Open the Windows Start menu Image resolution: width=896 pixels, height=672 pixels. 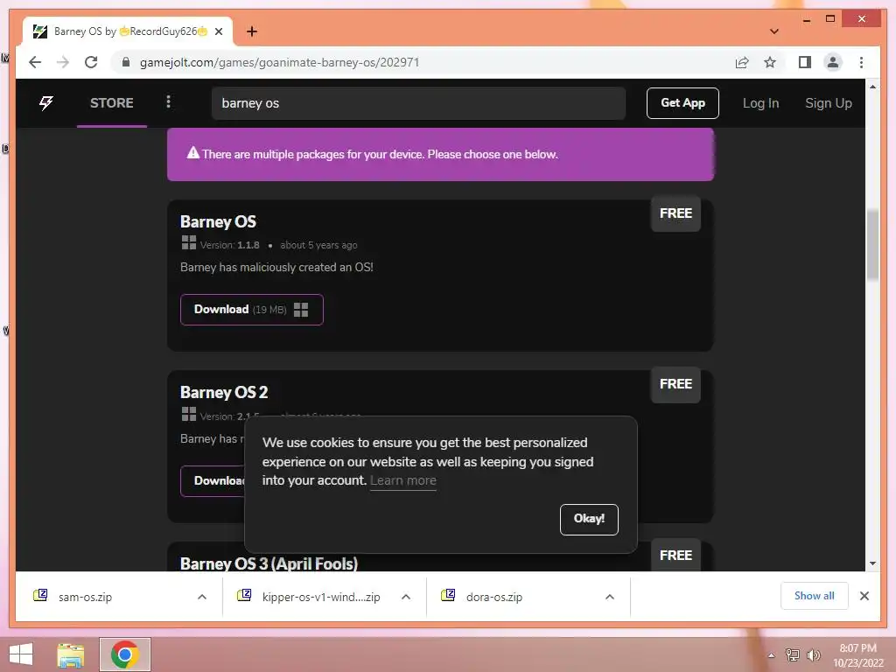pyautogui.click(x=21, y=654)
